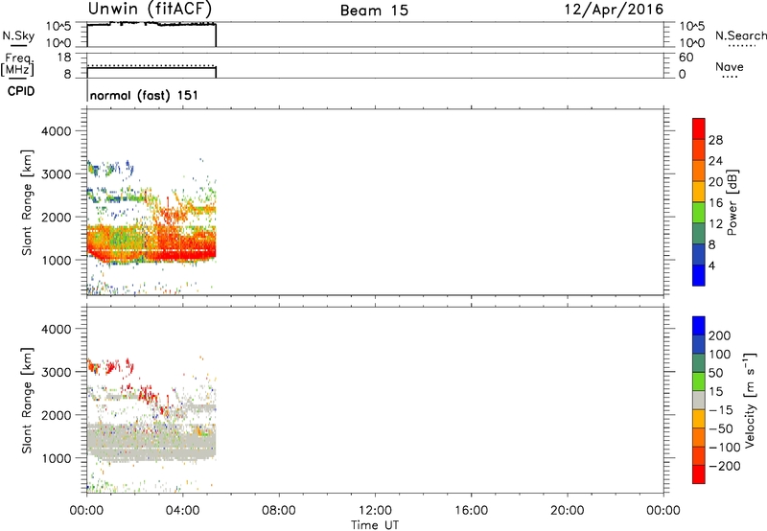The height and width of the screenshot is (531, 767).
Task: Click the Power [dB] colorbar red segment
Action: click(699, 128)
